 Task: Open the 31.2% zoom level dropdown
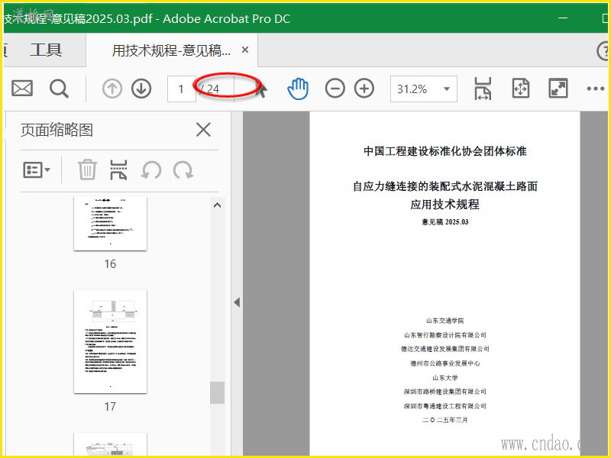(424, 89)
